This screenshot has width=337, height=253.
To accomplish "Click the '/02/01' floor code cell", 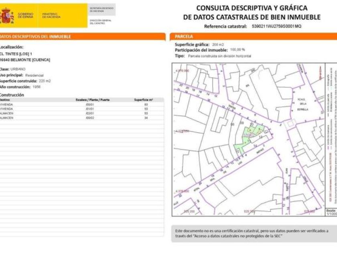I will point(90,113).
